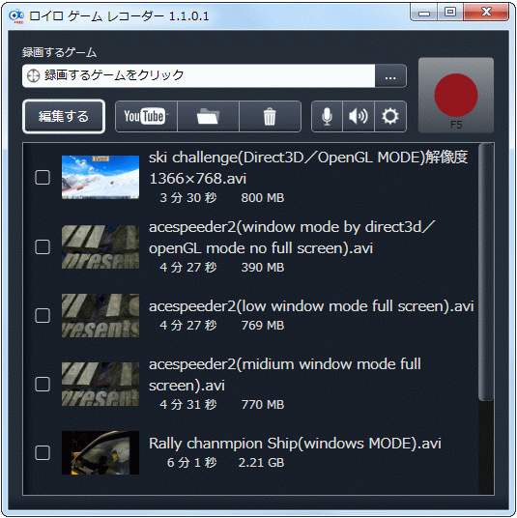Image resolution: width=517 pixels, height=518 pixels.
Task: Start recording with the red F5 button
Action: tap(456, 96)
